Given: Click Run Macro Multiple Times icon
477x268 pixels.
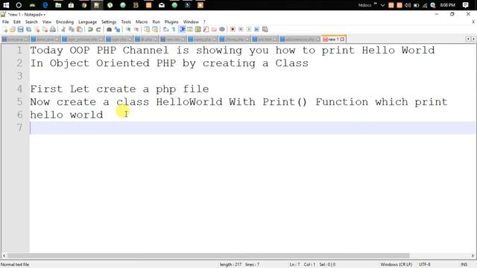Looking at the screenshot, I should coord(257,30).
